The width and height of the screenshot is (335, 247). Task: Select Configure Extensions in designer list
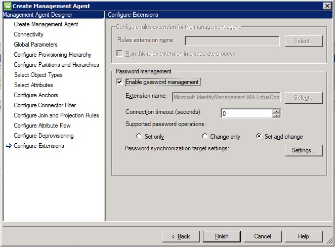point(39,146)
